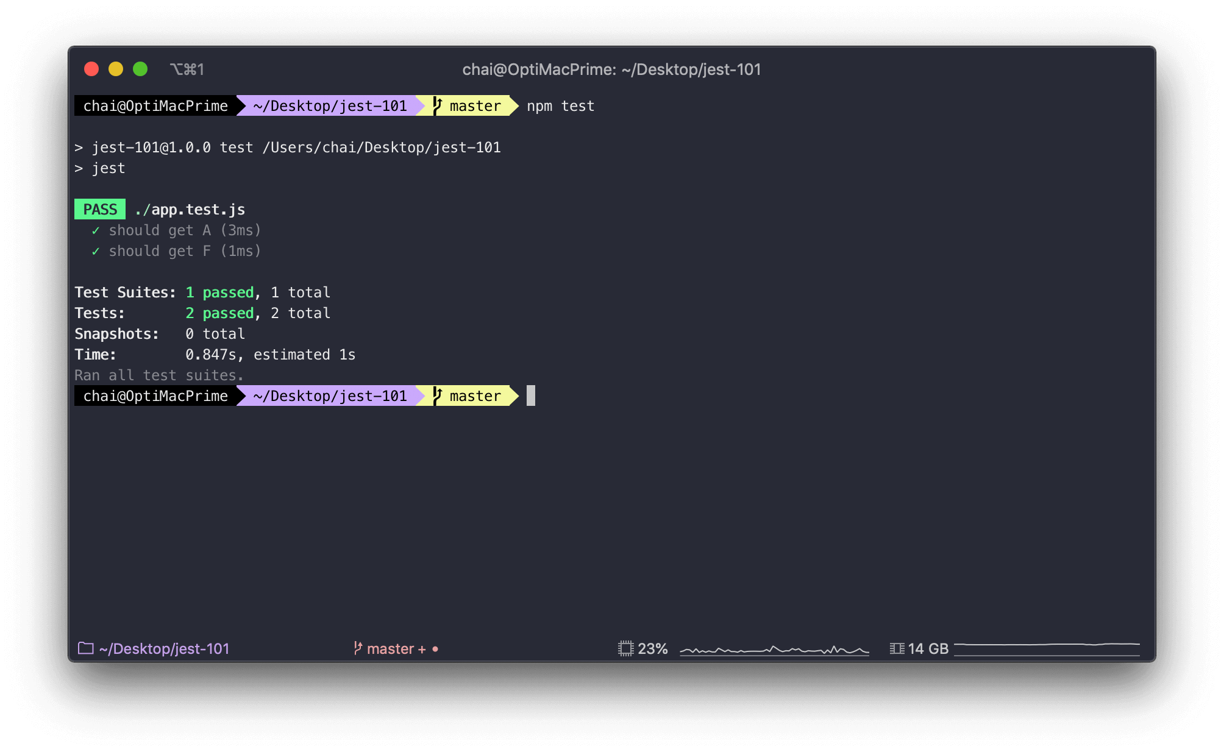Click the 'Snapshots:' label
The image size is (1224, 752).
pyautogui.click(x=116, y=334)
